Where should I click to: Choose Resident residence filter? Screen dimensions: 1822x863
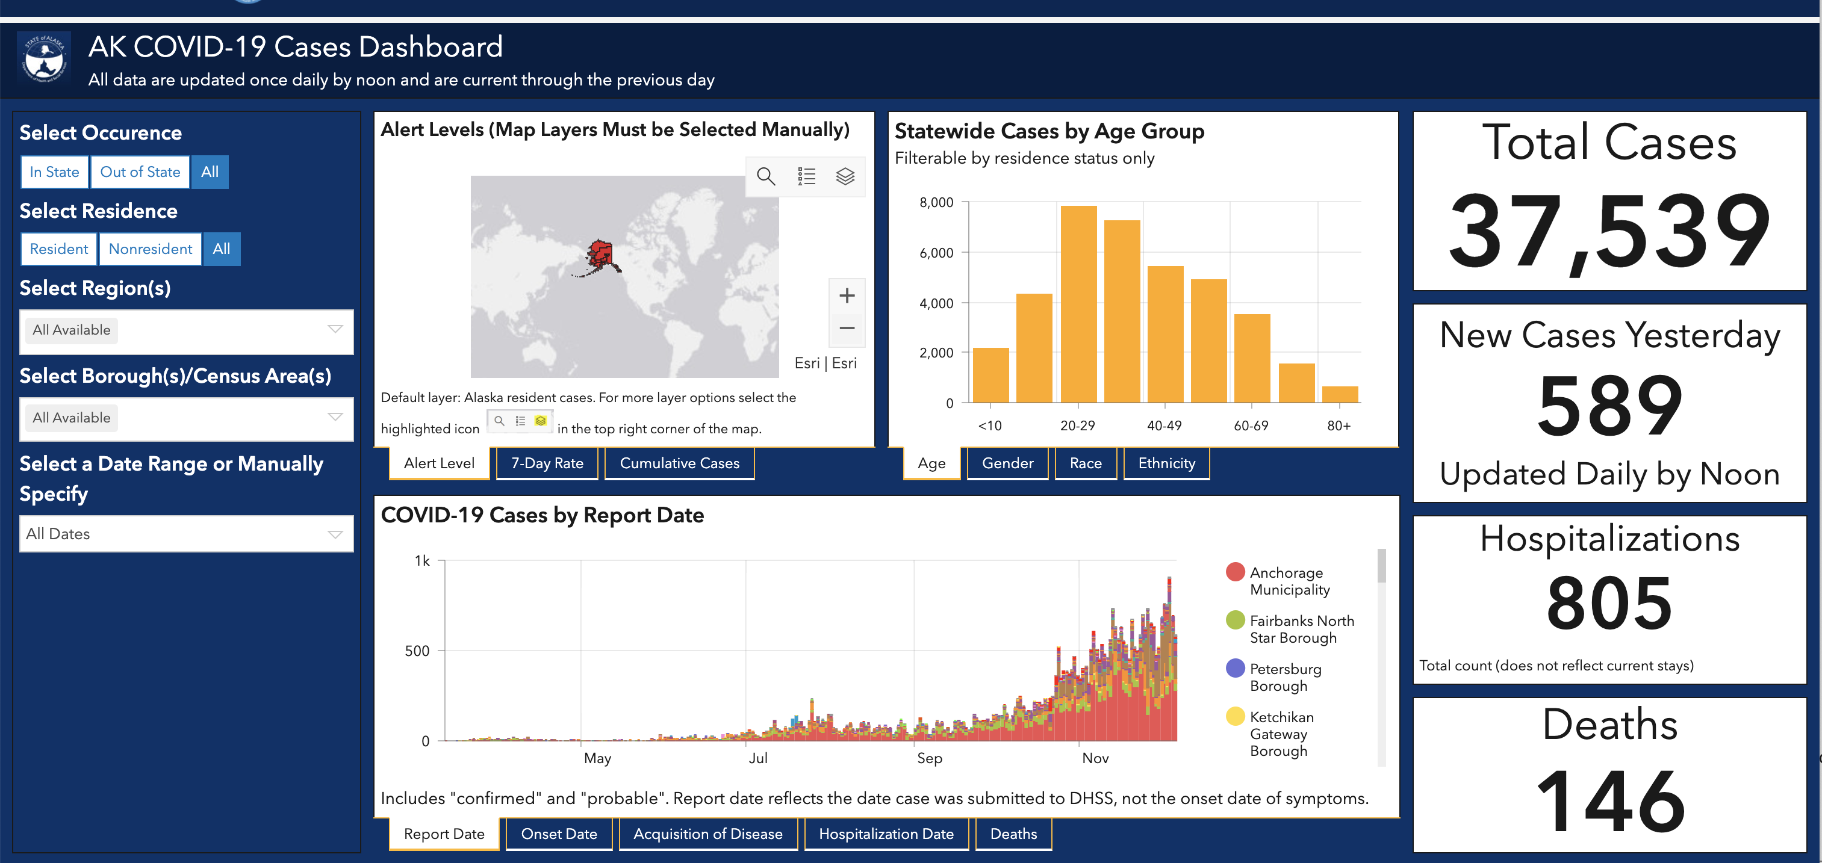58,249
